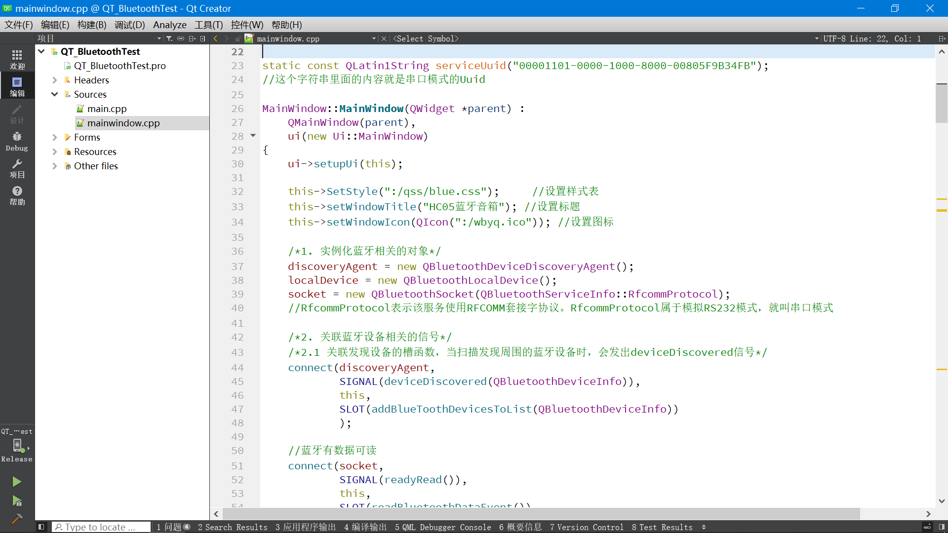
Task: Switch to the Debug mode sidebar icon
Action: click(x=17, y=141)
